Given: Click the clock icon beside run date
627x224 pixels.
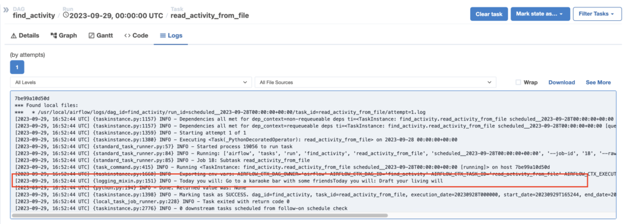Looking at the screenshot, I should [66, 15].
